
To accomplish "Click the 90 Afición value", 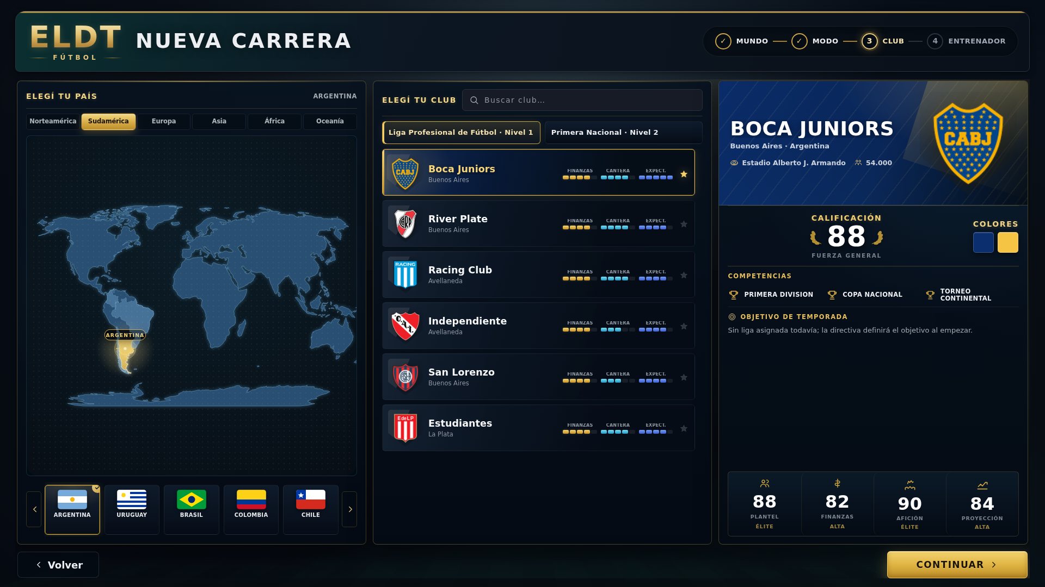I will (x=910, y=504).
